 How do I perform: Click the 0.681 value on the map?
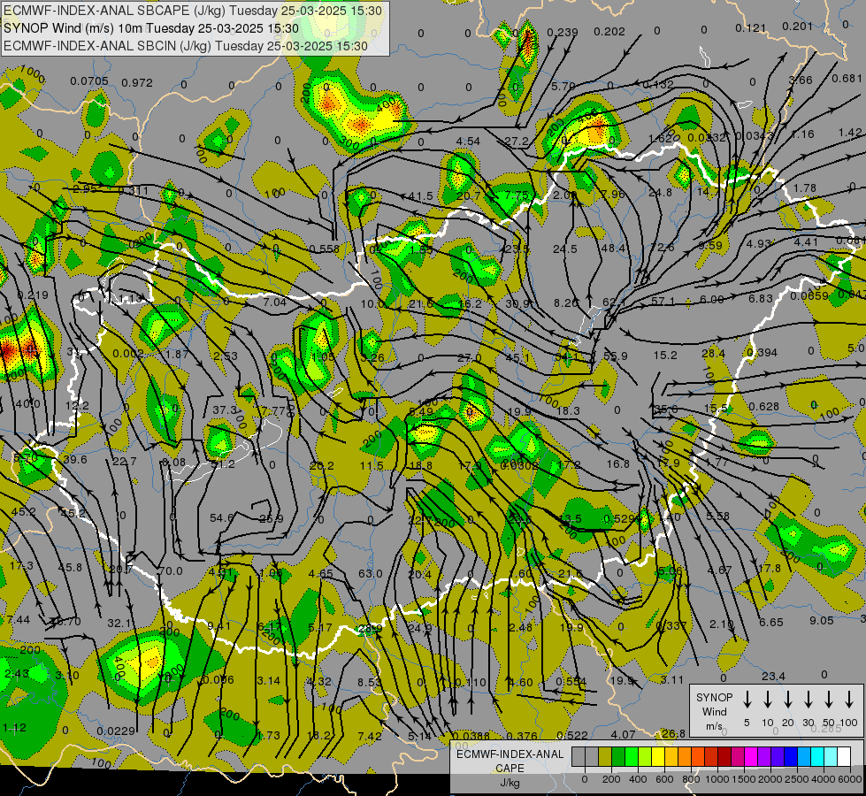(847, 79)
